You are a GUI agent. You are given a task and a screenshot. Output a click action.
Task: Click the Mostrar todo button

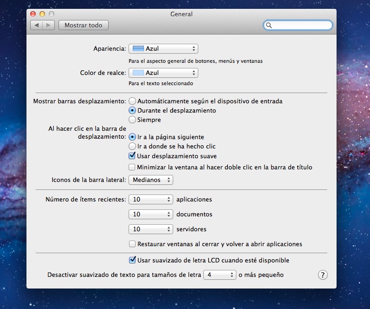84,25
